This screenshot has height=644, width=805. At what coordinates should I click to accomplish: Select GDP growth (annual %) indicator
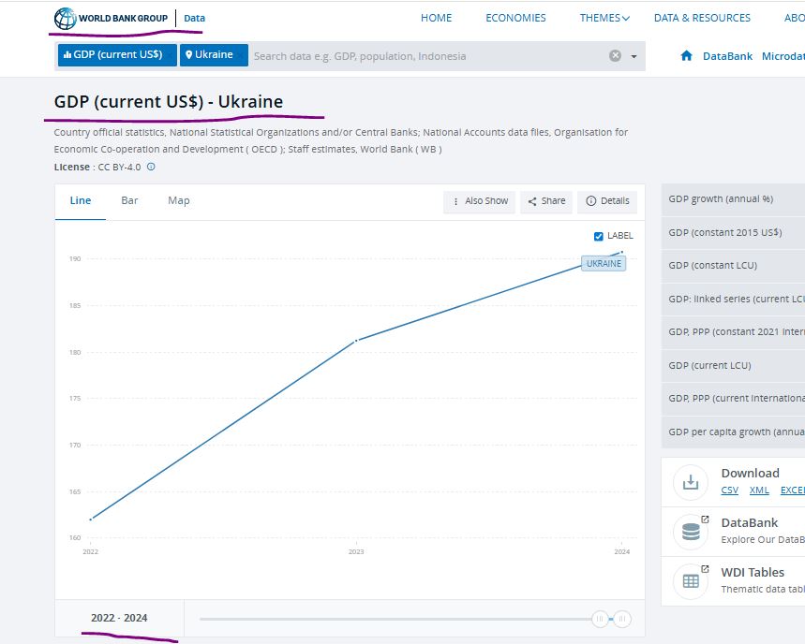[733, 199]
